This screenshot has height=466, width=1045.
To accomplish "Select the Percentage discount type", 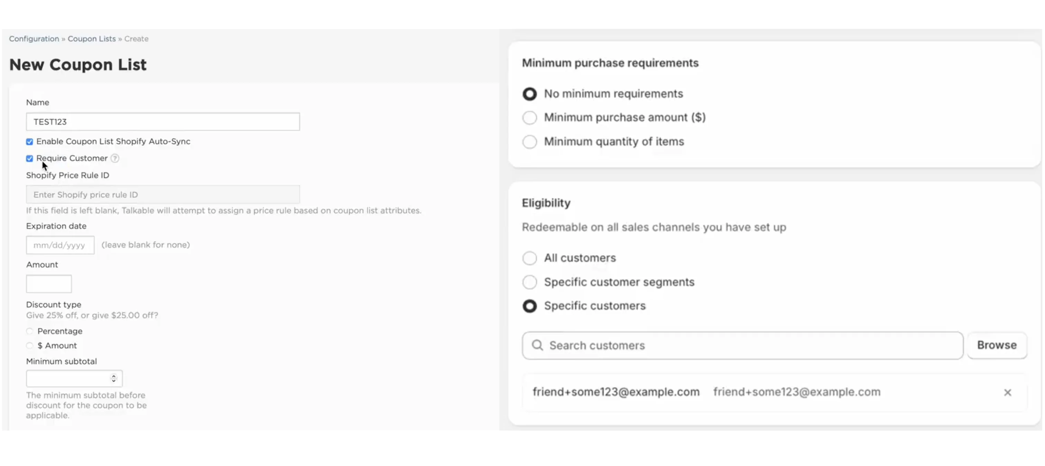I will [x=30, y=331].
